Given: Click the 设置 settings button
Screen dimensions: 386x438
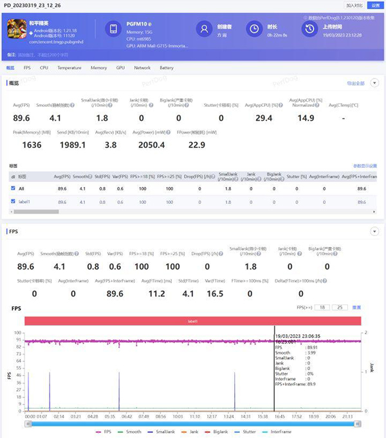Looking at the screenshot, I should (375, 5).
